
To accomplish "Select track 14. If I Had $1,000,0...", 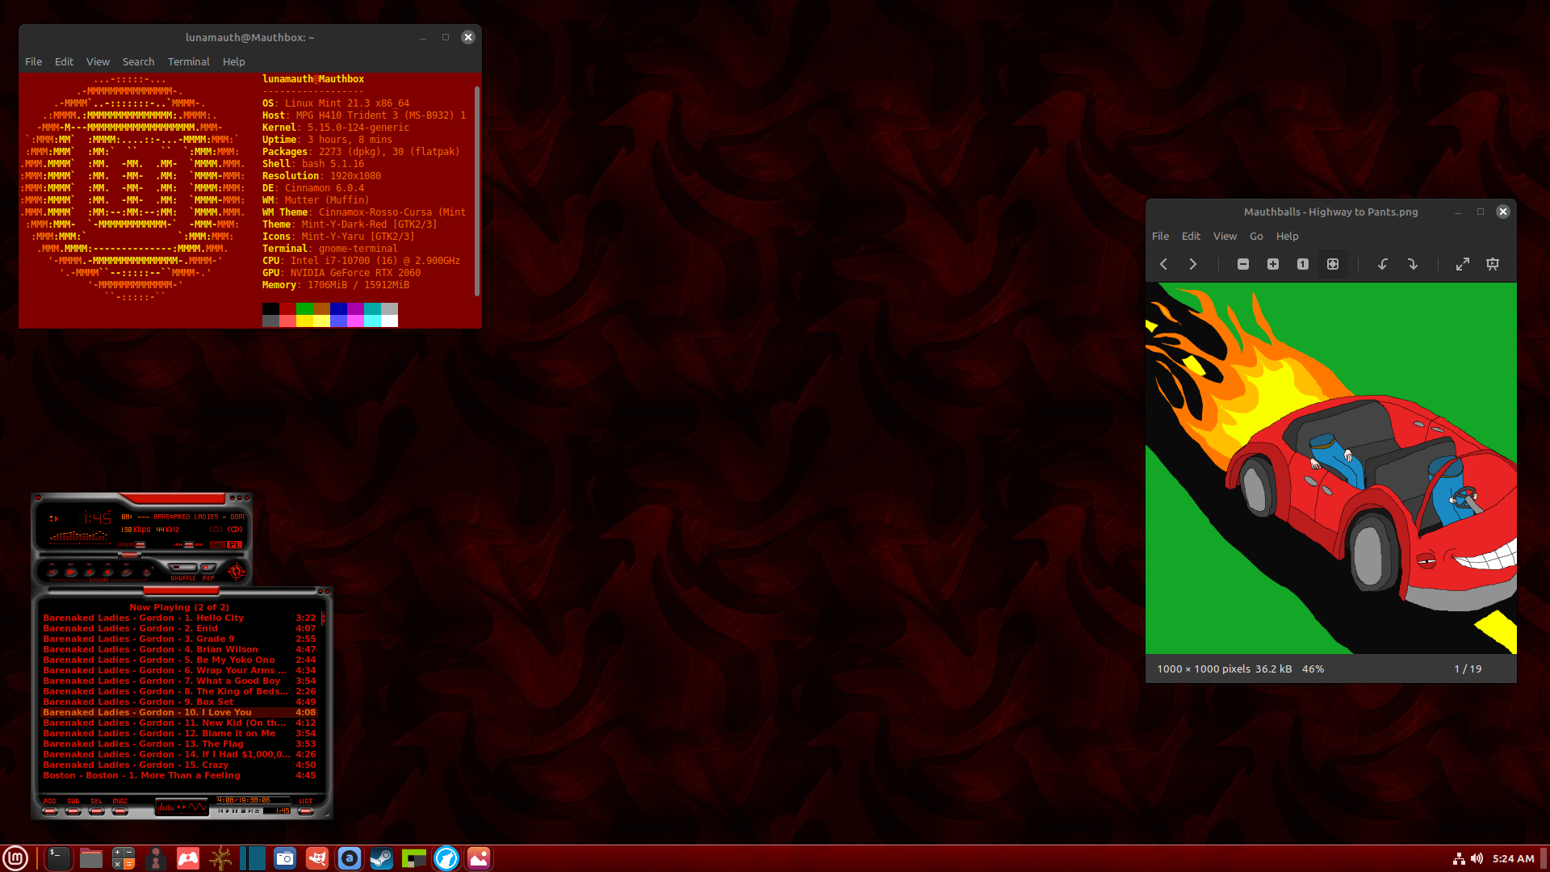I will click(179, 754).
